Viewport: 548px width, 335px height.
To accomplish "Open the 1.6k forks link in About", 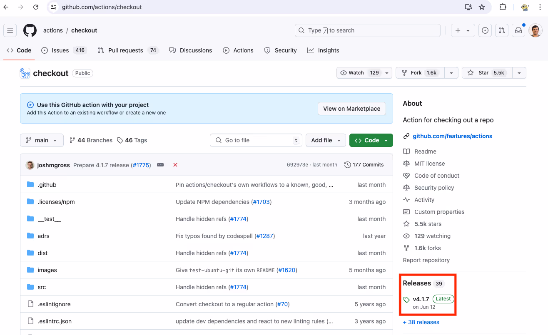I will (x=428, y=248).
